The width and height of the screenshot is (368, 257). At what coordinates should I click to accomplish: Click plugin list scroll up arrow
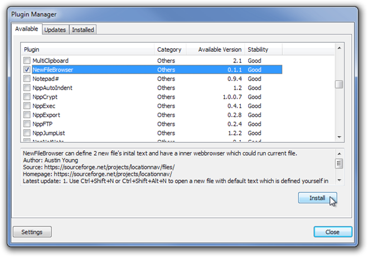pos(339,48)
